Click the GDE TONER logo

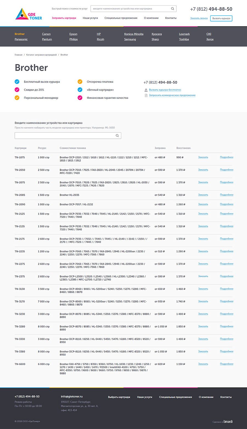click(29, 14)
